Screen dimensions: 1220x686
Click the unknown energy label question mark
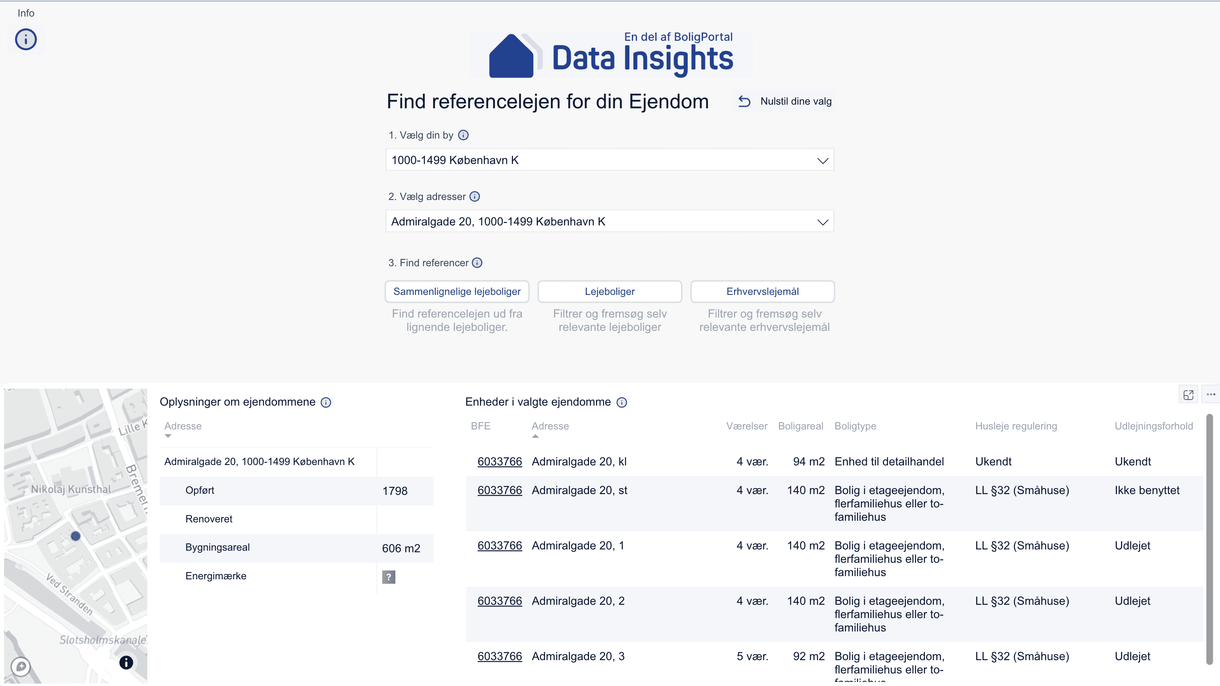pyautogui.click(x=388, y=577)
